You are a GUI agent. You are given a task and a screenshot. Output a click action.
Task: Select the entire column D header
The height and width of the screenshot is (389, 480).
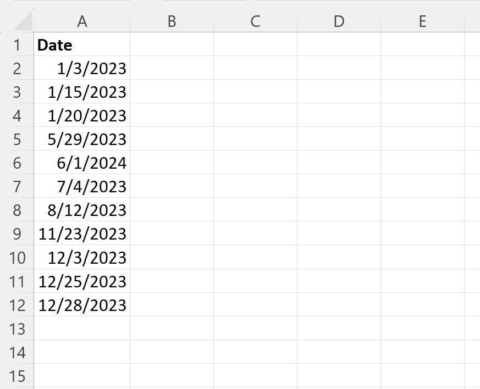click(x=338, y=21)
